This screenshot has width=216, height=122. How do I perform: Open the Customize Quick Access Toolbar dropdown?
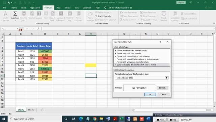(34, 3)
